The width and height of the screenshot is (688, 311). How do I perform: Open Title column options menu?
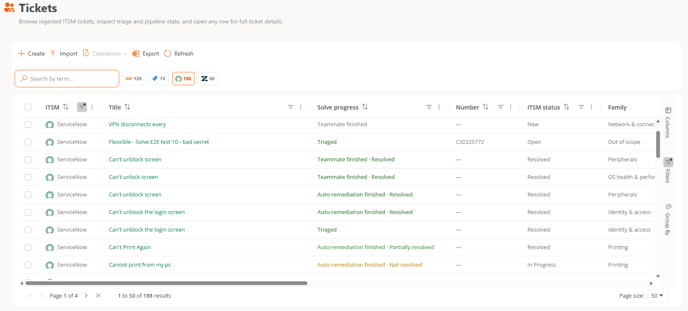tap(301, 107)
